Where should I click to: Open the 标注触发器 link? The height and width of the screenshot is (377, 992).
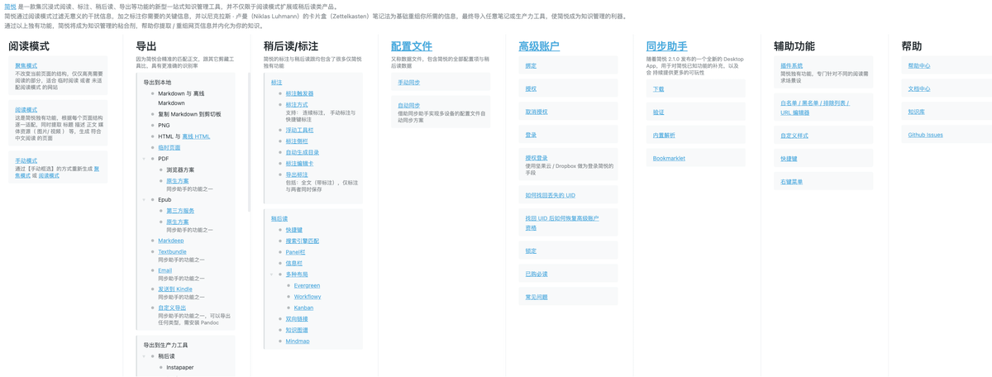pos(299,94)
